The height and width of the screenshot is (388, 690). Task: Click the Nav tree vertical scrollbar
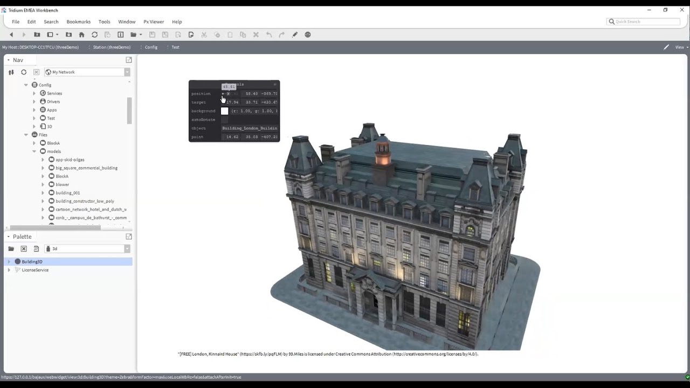(129, 110)
